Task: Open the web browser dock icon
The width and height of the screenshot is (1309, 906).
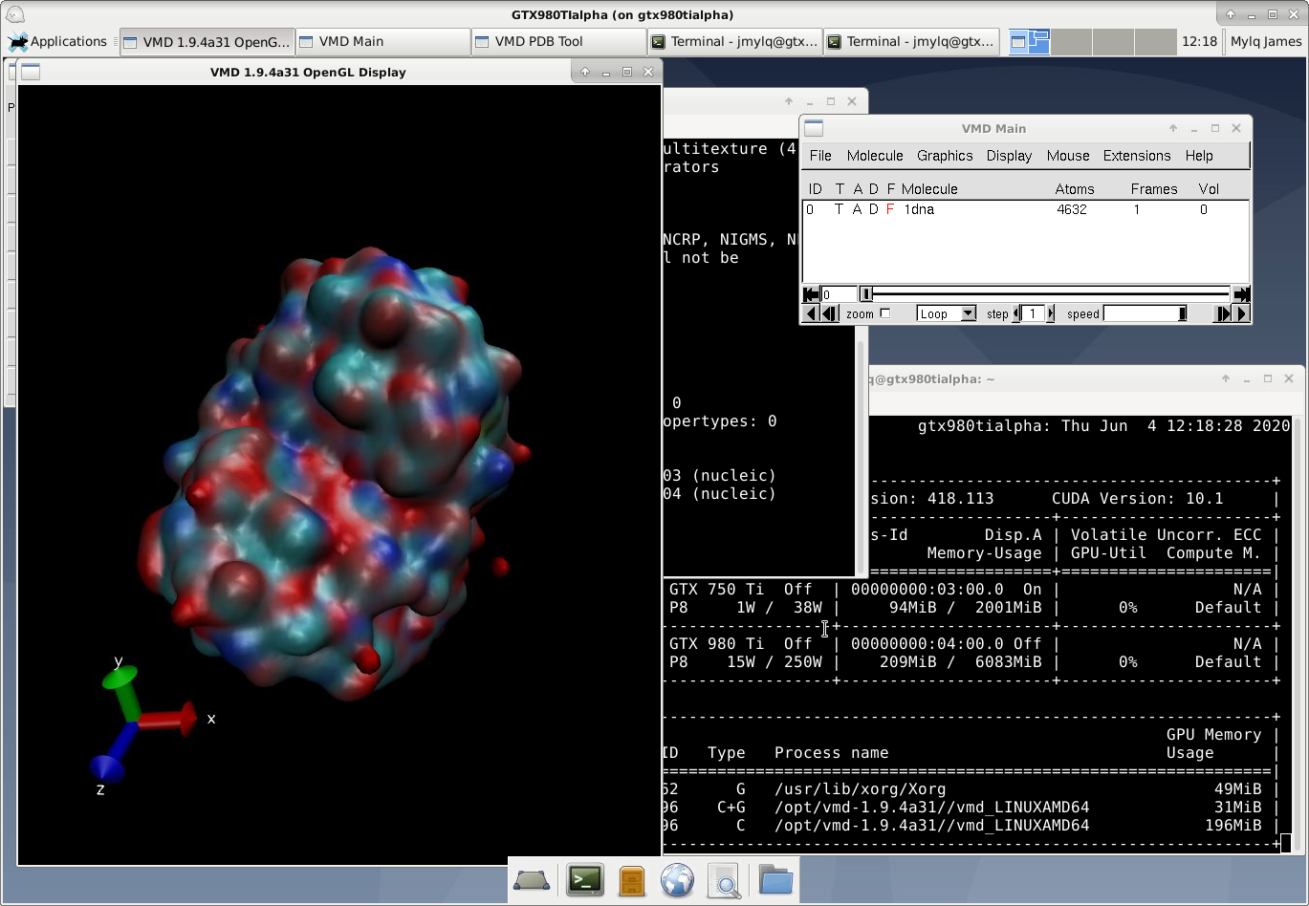Action: pos(677,880)
